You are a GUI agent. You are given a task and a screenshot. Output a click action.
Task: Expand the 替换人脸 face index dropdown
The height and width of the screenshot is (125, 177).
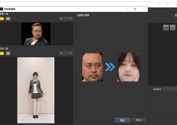66,19
